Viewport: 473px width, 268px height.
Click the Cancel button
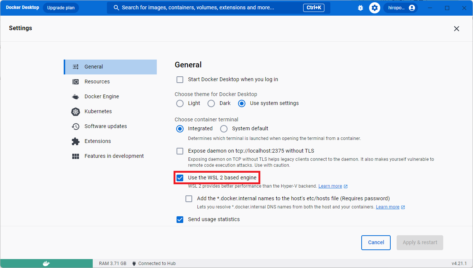pyautogui.click(x=376, y=243)
